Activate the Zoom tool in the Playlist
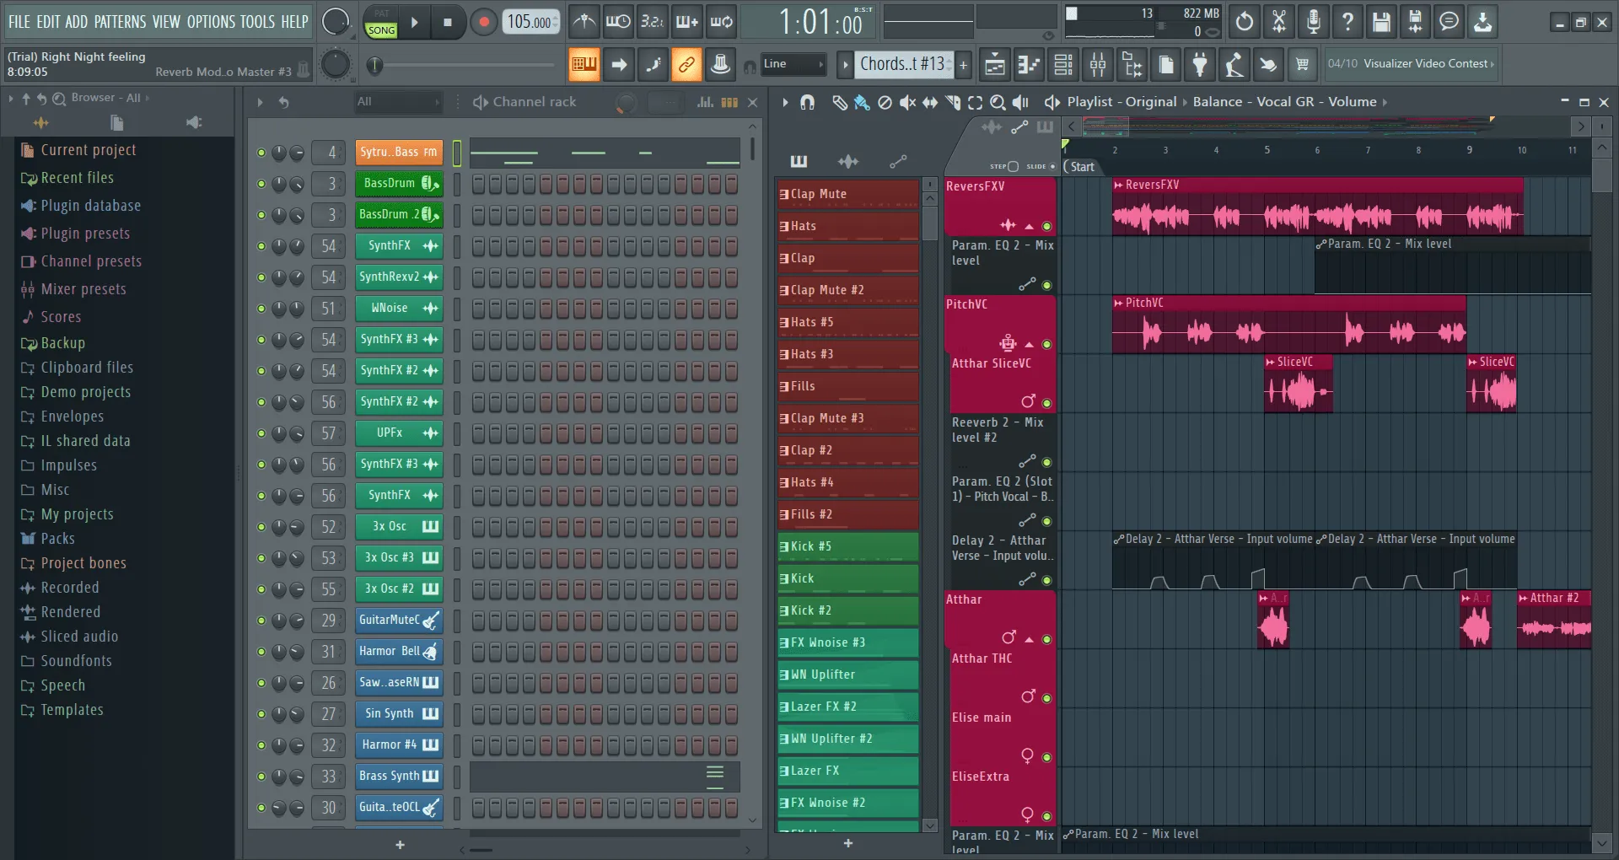 pos(998,102)
